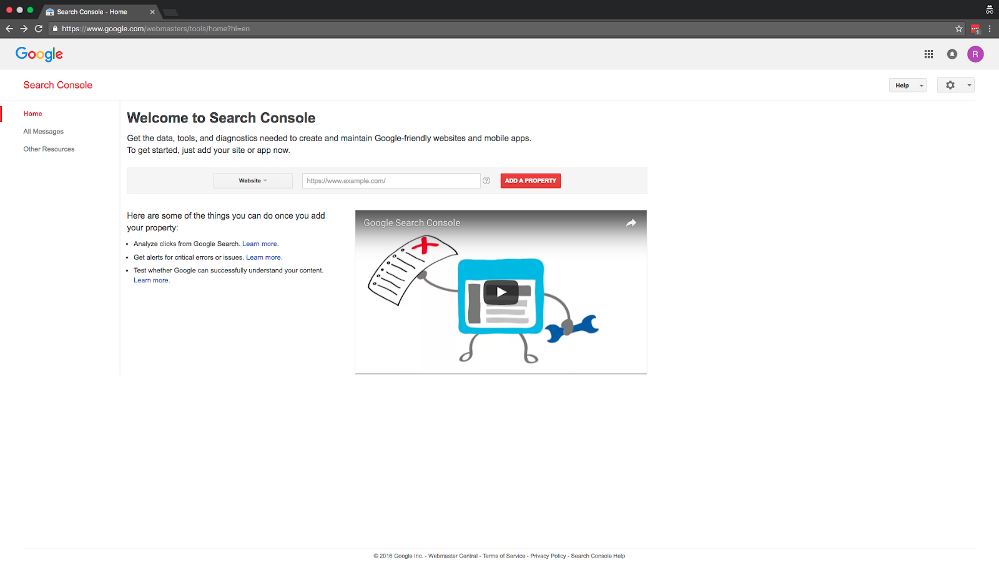Close the Search Console - Home tab

pyautogui.click(x=152, y=12)
